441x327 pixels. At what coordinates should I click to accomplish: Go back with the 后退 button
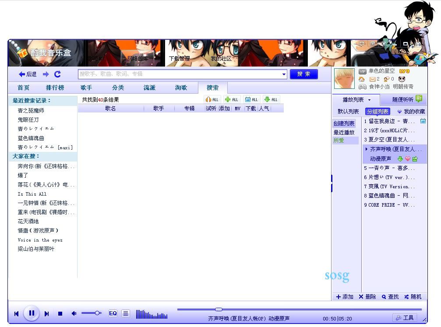(x=28, y=74)
